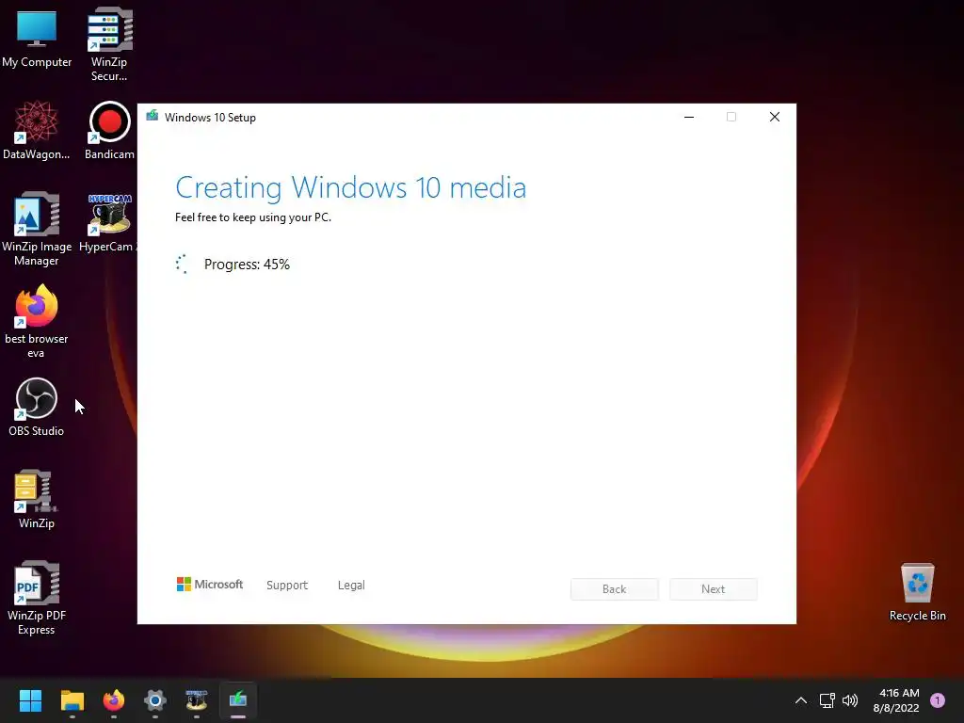The height and width of the screenshot is (723, 964).
Task: Click the Microsoft logo in Setup
Action: 210,584
